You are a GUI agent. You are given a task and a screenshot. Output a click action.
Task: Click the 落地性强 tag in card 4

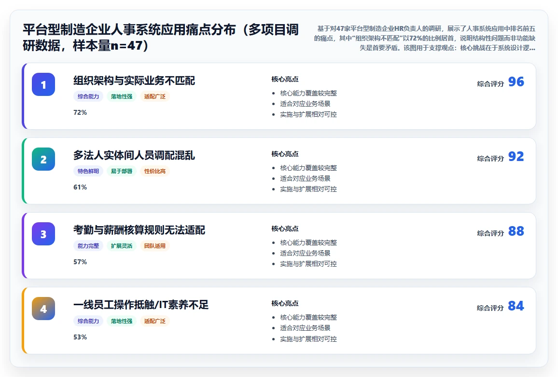point(121,321)
